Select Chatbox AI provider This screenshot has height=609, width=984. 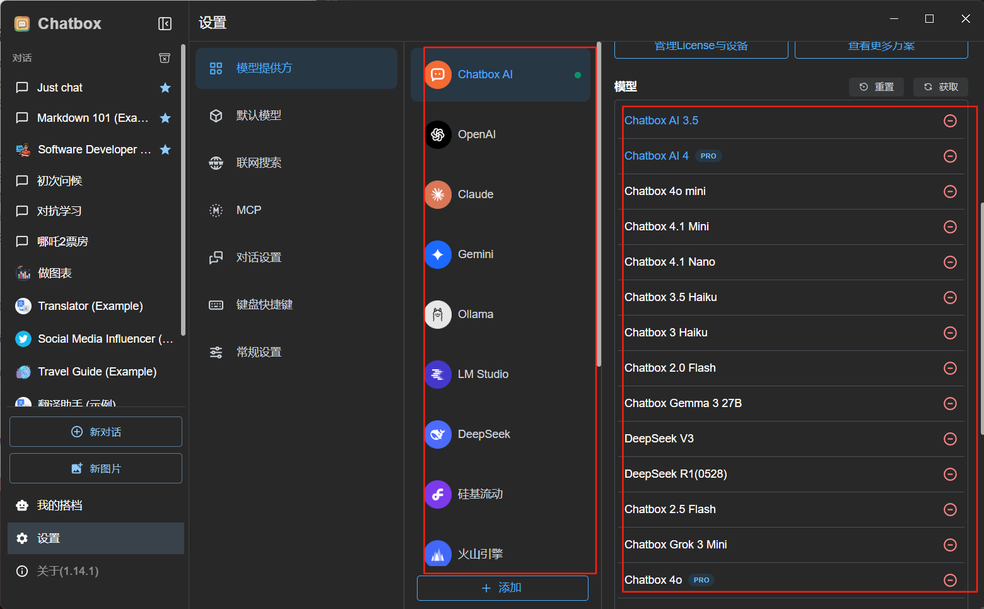pos(500,74)
